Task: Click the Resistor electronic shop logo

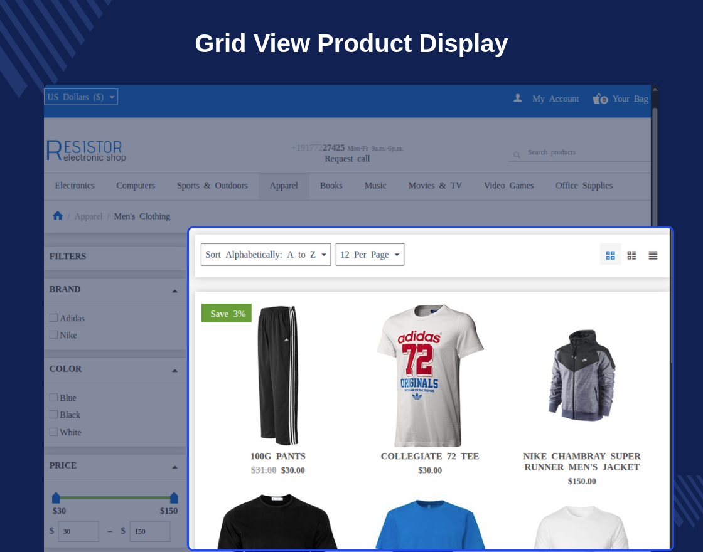Action: (86, 150)
